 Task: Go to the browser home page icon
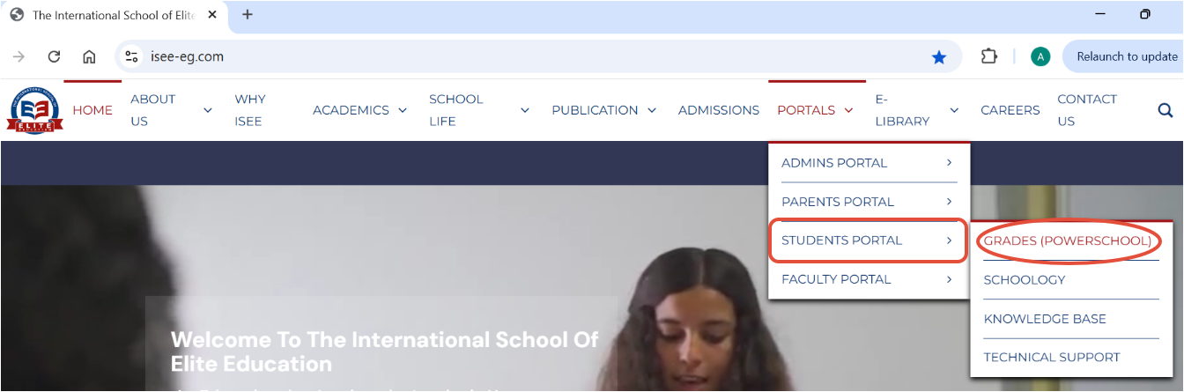[x=89, y=56]
